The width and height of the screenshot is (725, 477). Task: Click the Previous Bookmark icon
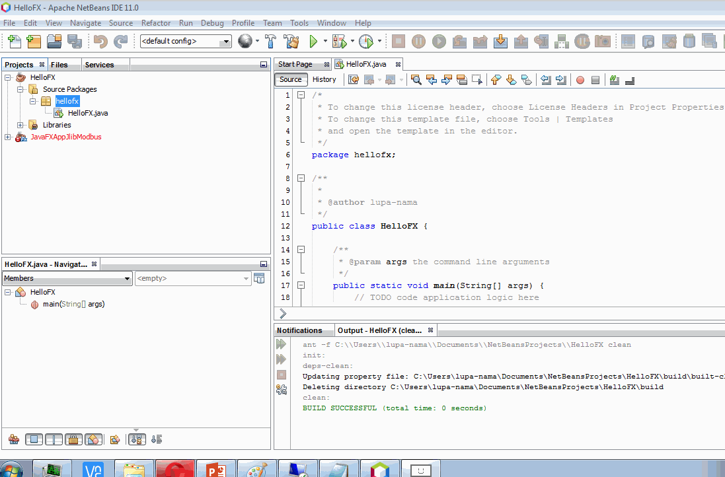[x=496, y=80]
